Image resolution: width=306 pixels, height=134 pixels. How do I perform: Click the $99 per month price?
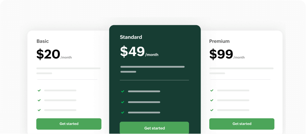227,54
